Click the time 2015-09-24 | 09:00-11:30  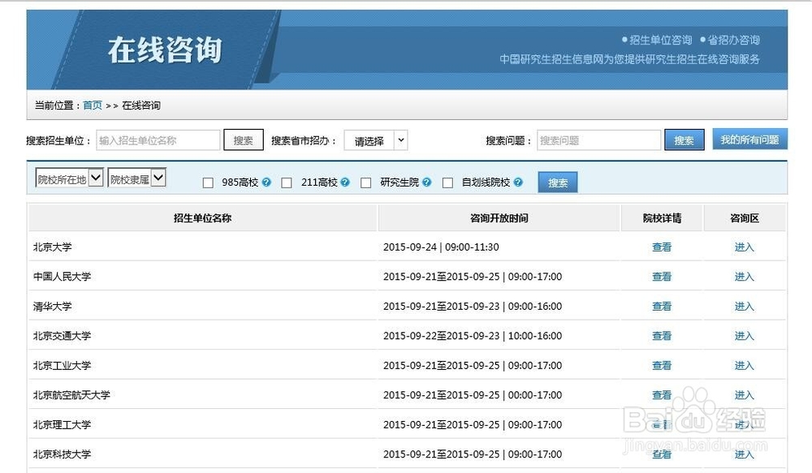tap(441, 247)
